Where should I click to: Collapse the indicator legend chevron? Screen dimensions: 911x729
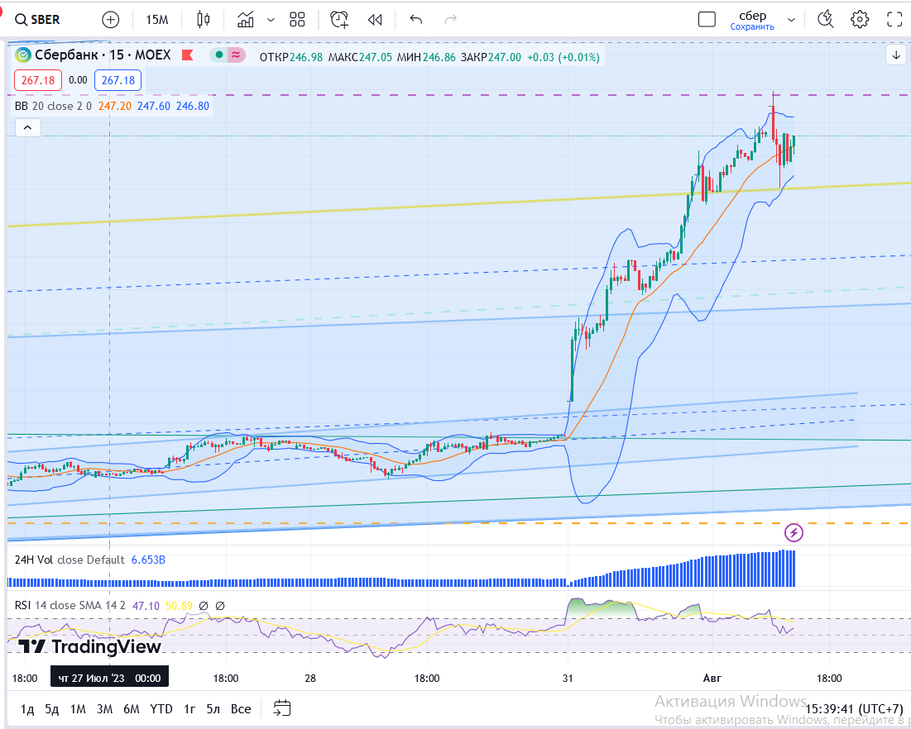point(28,127)
